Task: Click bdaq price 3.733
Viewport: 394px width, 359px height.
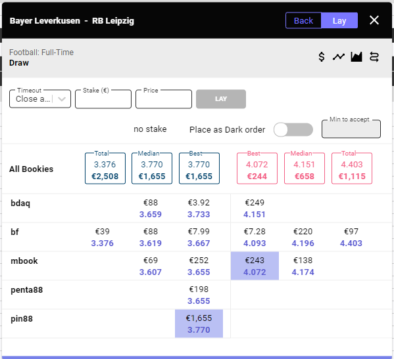Action: point(199,215)
